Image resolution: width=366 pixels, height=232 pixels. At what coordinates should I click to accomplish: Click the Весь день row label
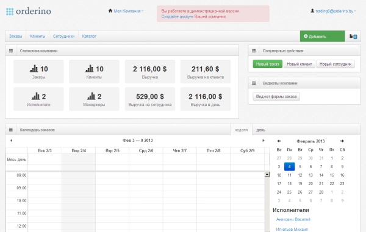(16, 160)
